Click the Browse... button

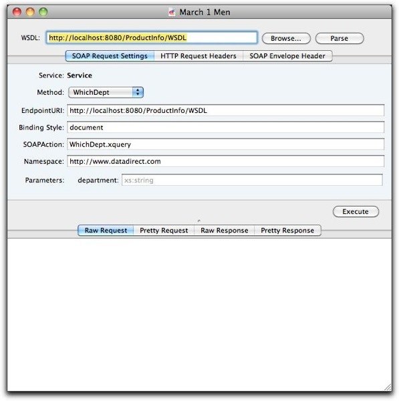[x=286, y=38]
